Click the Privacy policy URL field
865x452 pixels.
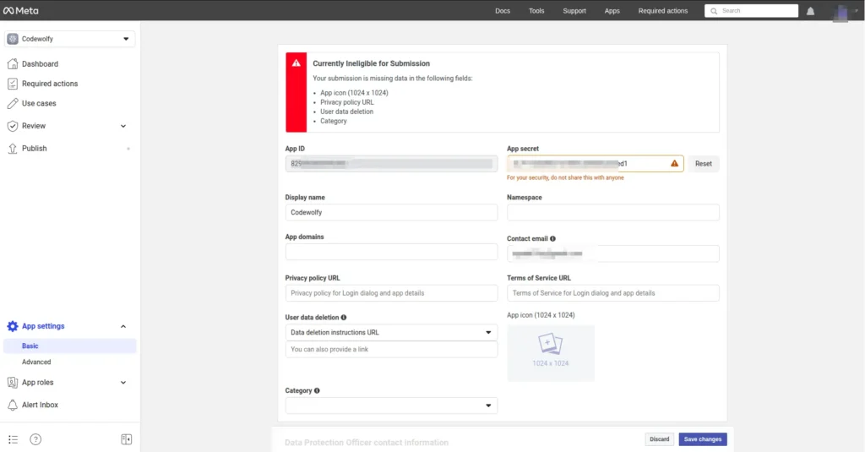pos(391,293)
